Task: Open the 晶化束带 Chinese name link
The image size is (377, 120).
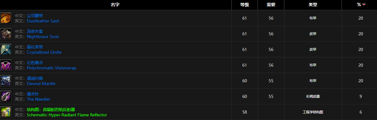Action: (x=35, y=47)
